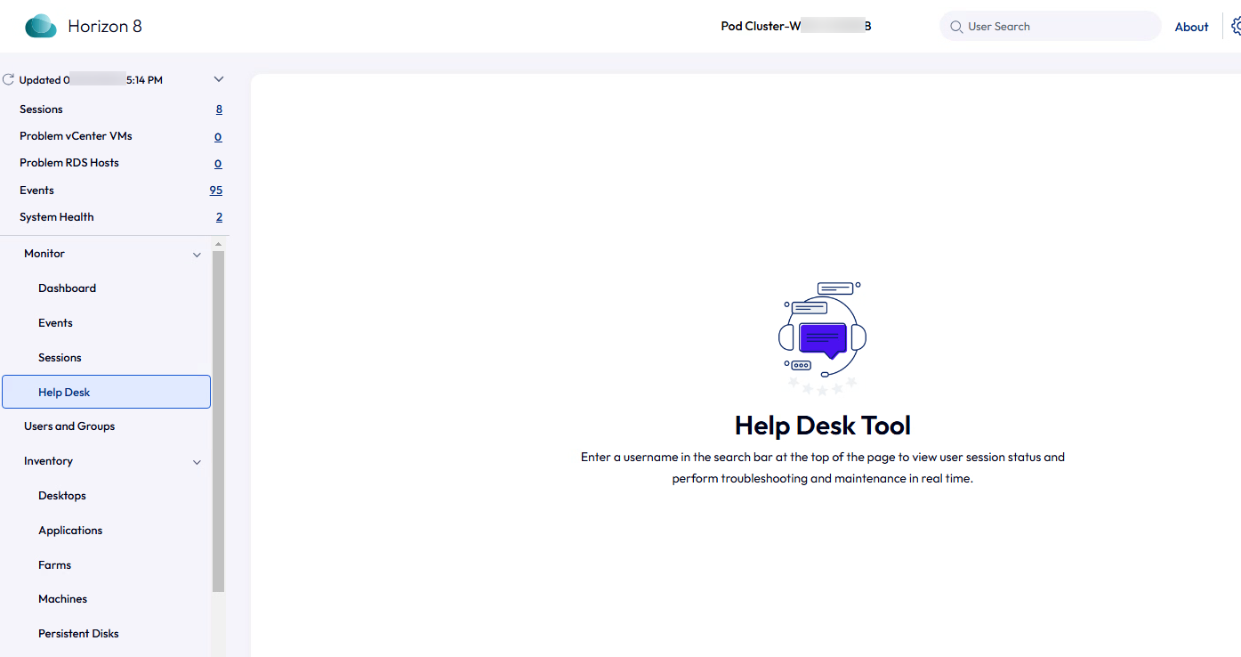Screen dimensions: 1241x657
Task: Select Dashboard in the Monitor menu
Action: pos(67,288)
